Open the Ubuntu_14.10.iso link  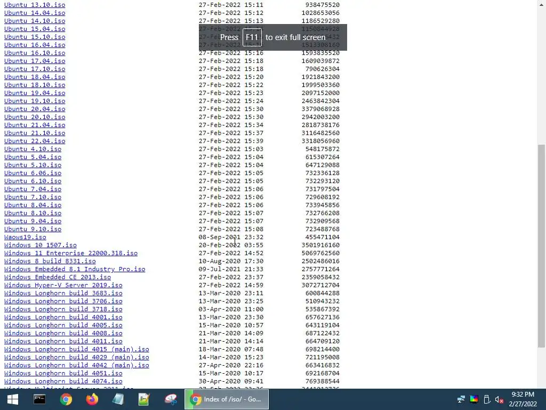[35, 21]
